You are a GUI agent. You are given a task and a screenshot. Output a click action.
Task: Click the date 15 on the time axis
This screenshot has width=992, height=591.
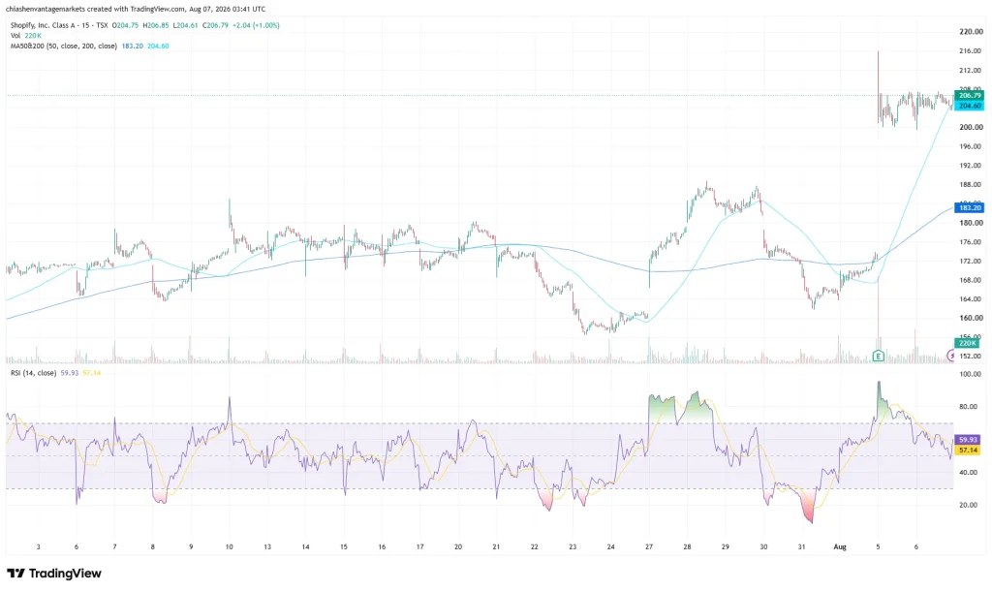click(x=344, y=546)
